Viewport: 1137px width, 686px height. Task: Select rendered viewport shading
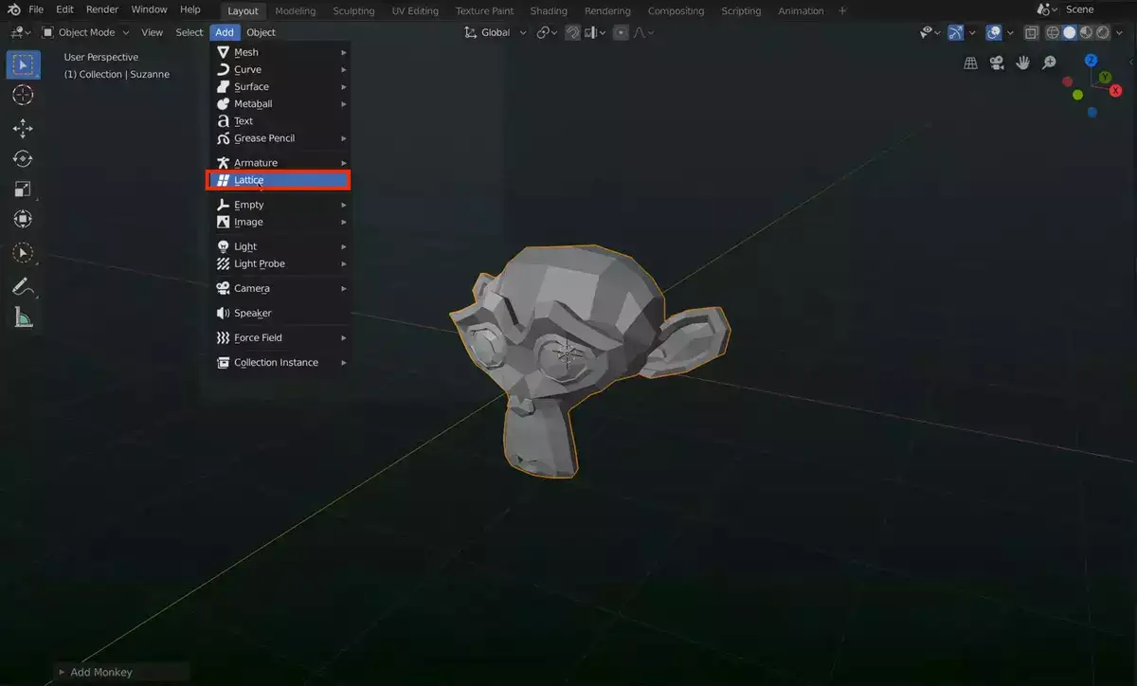[1103, 32]
